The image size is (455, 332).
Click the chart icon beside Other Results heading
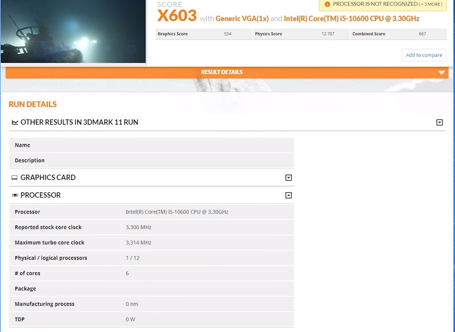[x=15, y=122]
